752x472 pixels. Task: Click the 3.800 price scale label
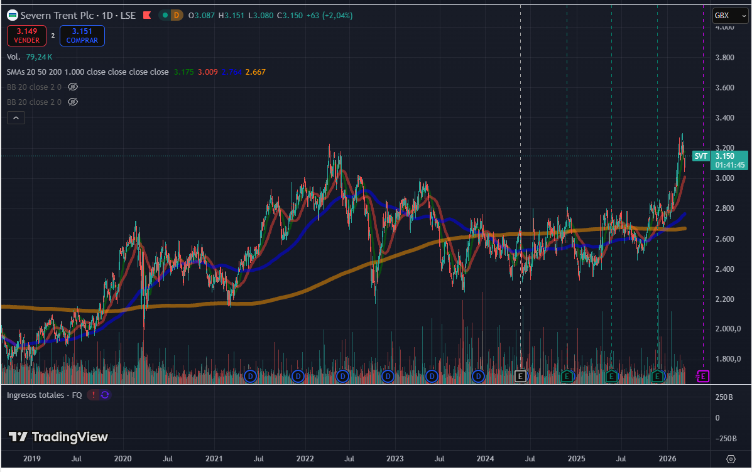[x=724, y=58]
